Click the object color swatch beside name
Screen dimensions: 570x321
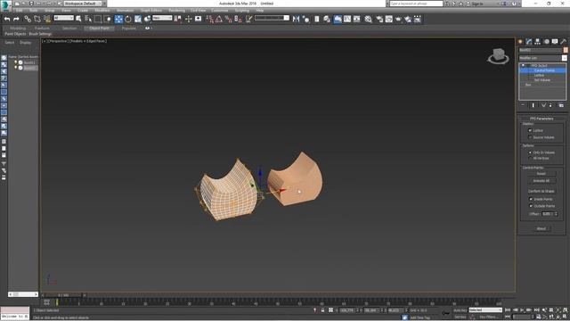566,50
